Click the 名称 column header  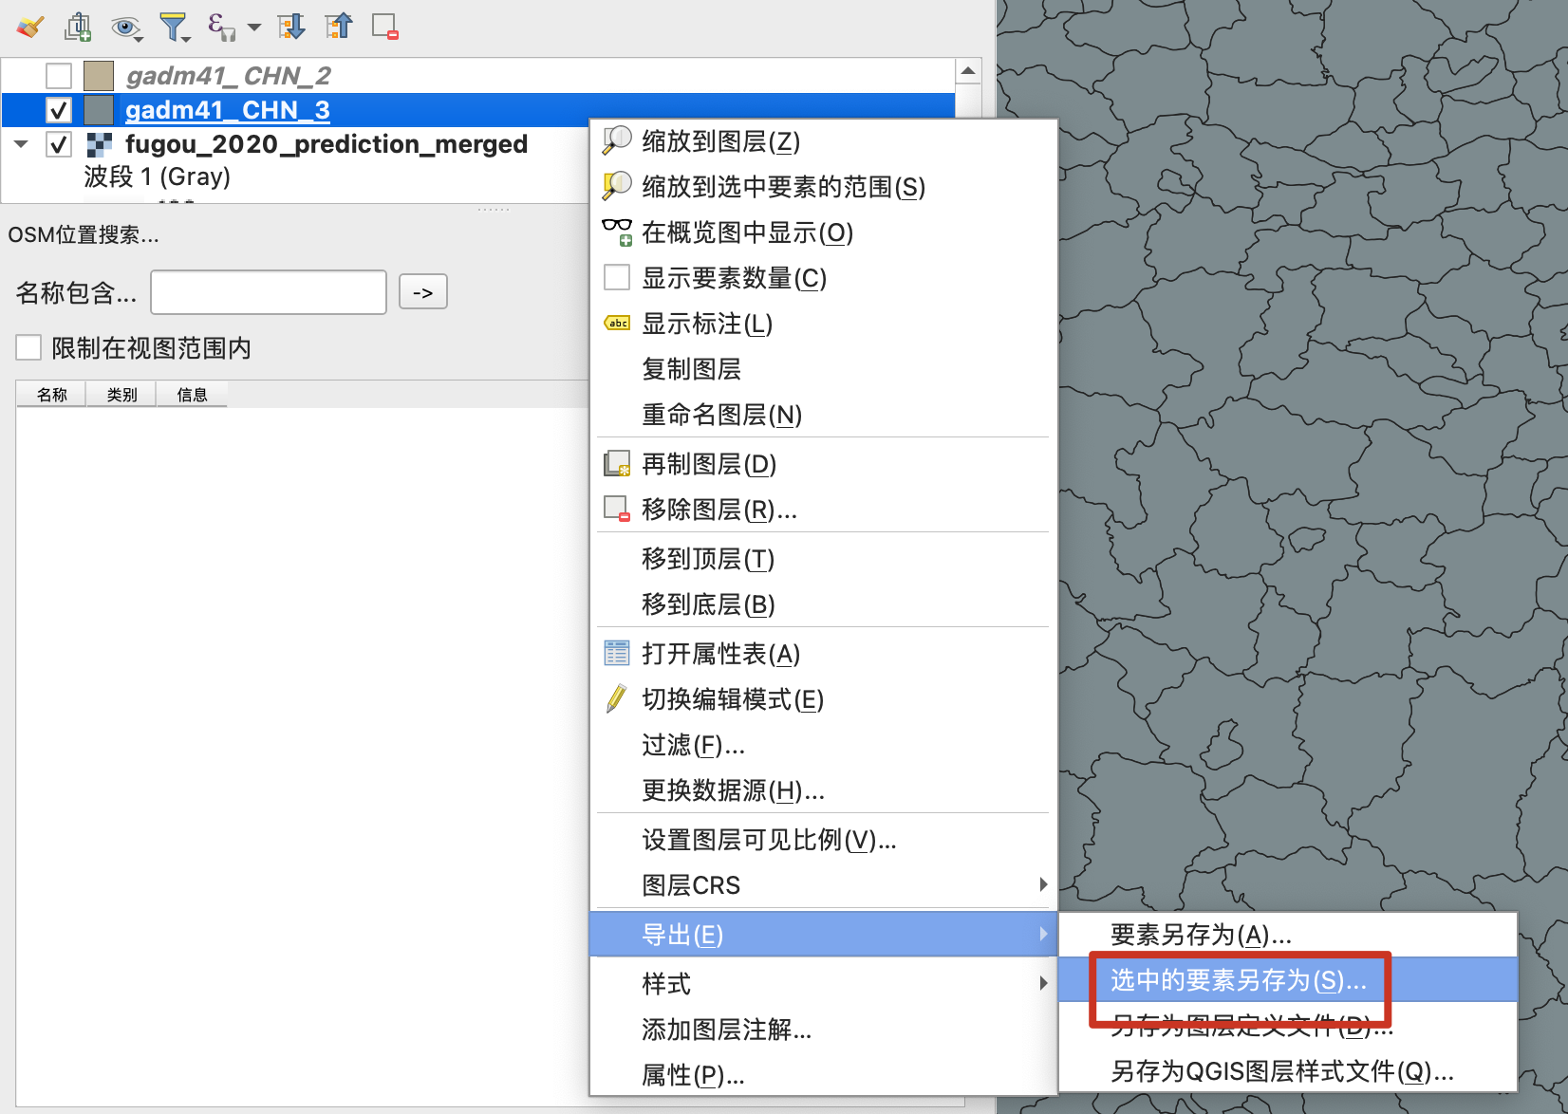51,395
